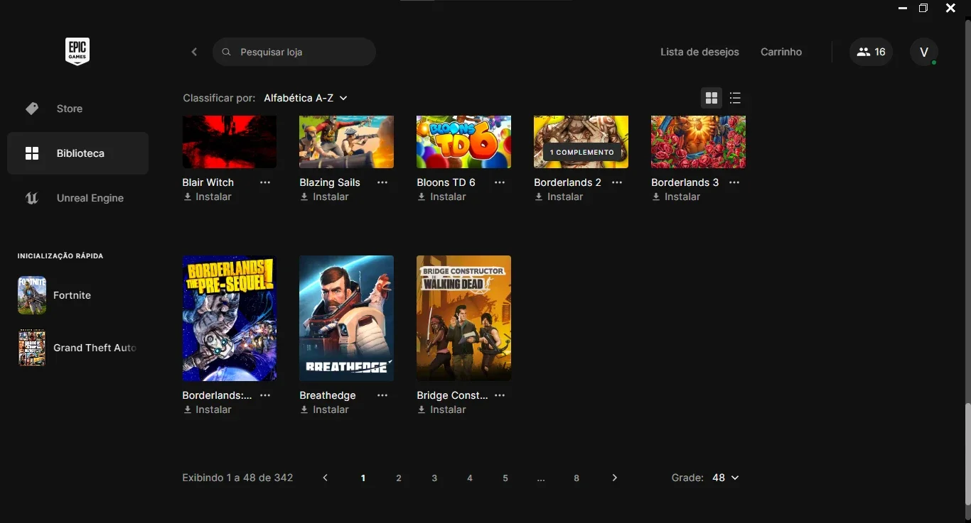971x523 pixels.
Task: Install Breathedge
Action: [x=325, y=409]
